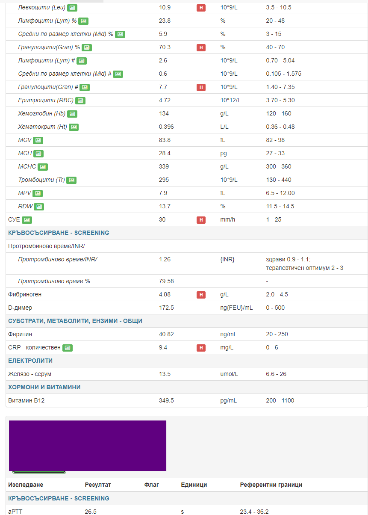The image size is (368, 515).
Task: Click the СУБСТРАТИ, МЕТАБОЛИТИ, ЕНЗИМИ - ОБЩИ section header
Action: tap(75, 321)
